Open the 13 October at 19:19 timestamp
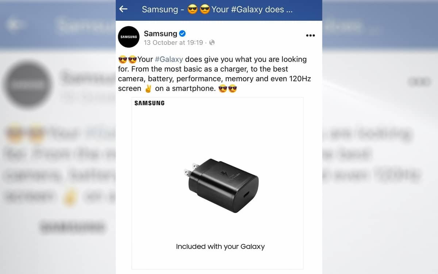Screen dimensions: 438x274 pos(173,43)
